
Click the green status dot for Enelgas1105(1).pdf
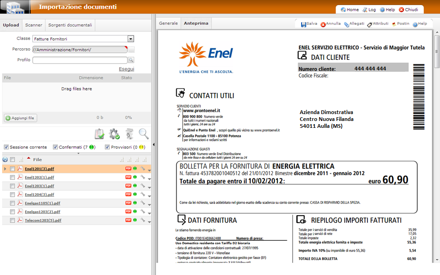[x=135, y=203]
